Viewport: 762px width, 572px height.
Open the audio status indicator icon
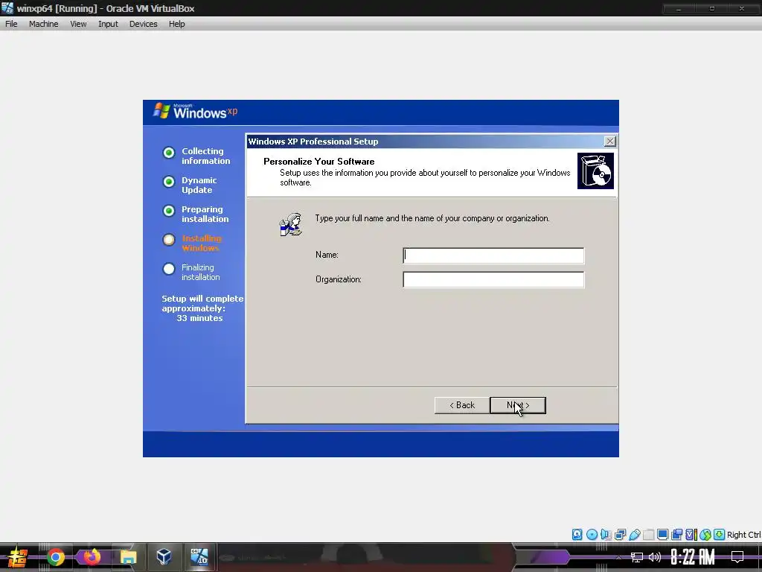coord(606,535)
